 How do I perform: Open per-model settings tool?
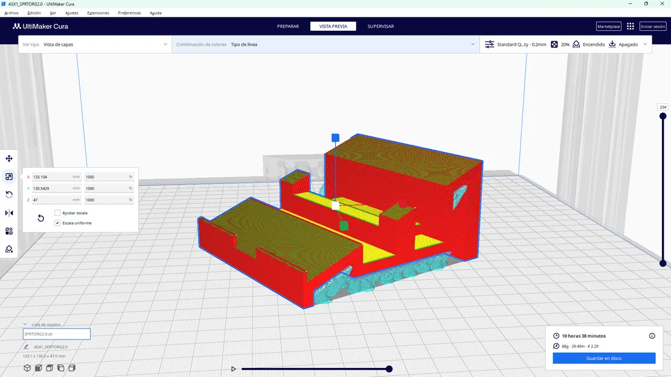click(x=8, y=230)
